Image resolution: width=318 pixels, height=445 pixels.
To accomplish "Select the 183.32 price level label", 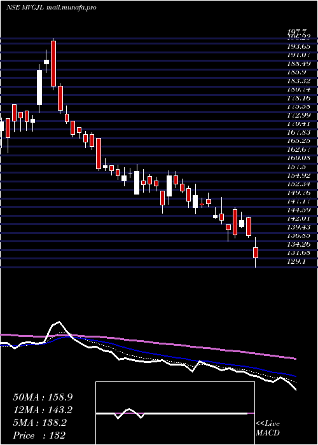I will click(x=298, y=81).
